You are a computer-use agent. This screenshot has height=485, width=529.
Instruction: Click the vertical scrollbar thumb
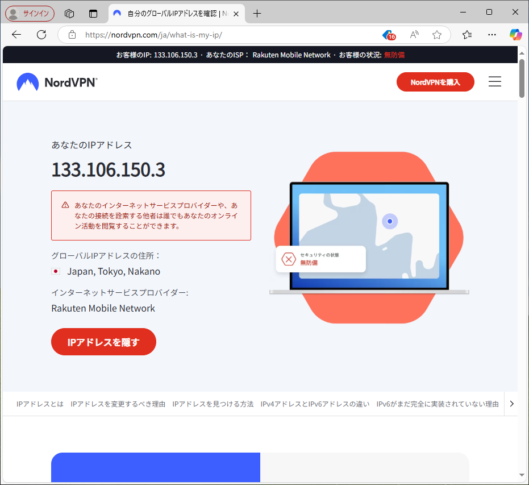click(522, 78)
